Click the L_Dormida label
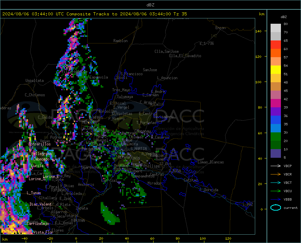Screen dimensions: 301x243 [x=209, y=190]
